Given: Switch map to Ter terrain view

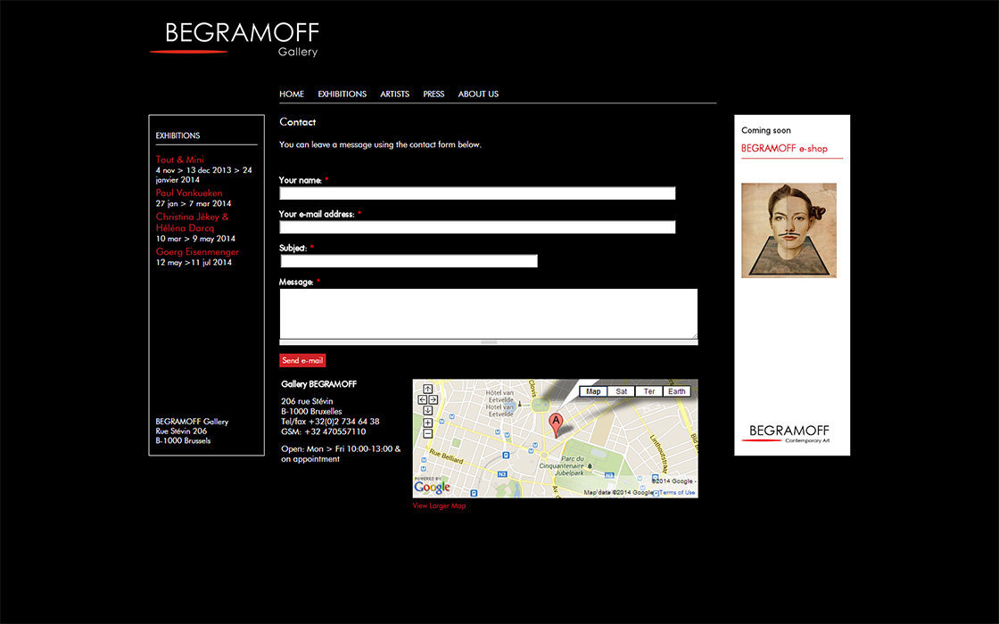Looking at the screenshot, I should (648, 391).
